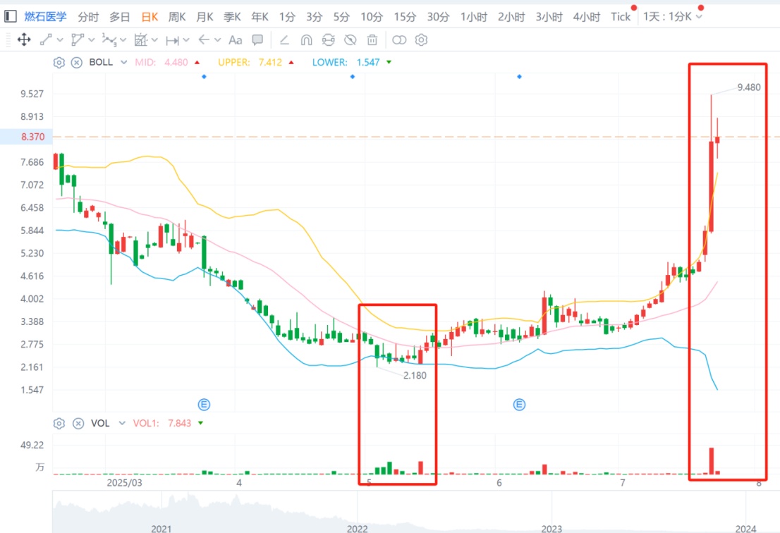Select the 30分 interval
This screenshot has width=780, height=533.
(438, 17)
